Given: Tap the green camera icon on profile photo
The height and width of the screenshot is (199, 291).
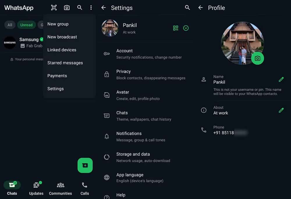Looking at the screenshot, I should click(257, 58).
